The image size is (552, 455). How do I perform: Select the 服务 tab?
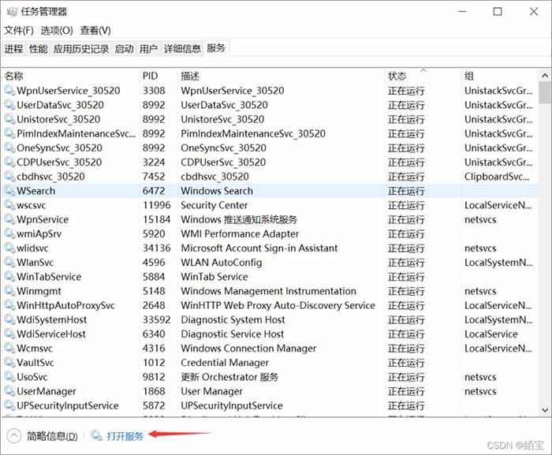pos(216,48)
